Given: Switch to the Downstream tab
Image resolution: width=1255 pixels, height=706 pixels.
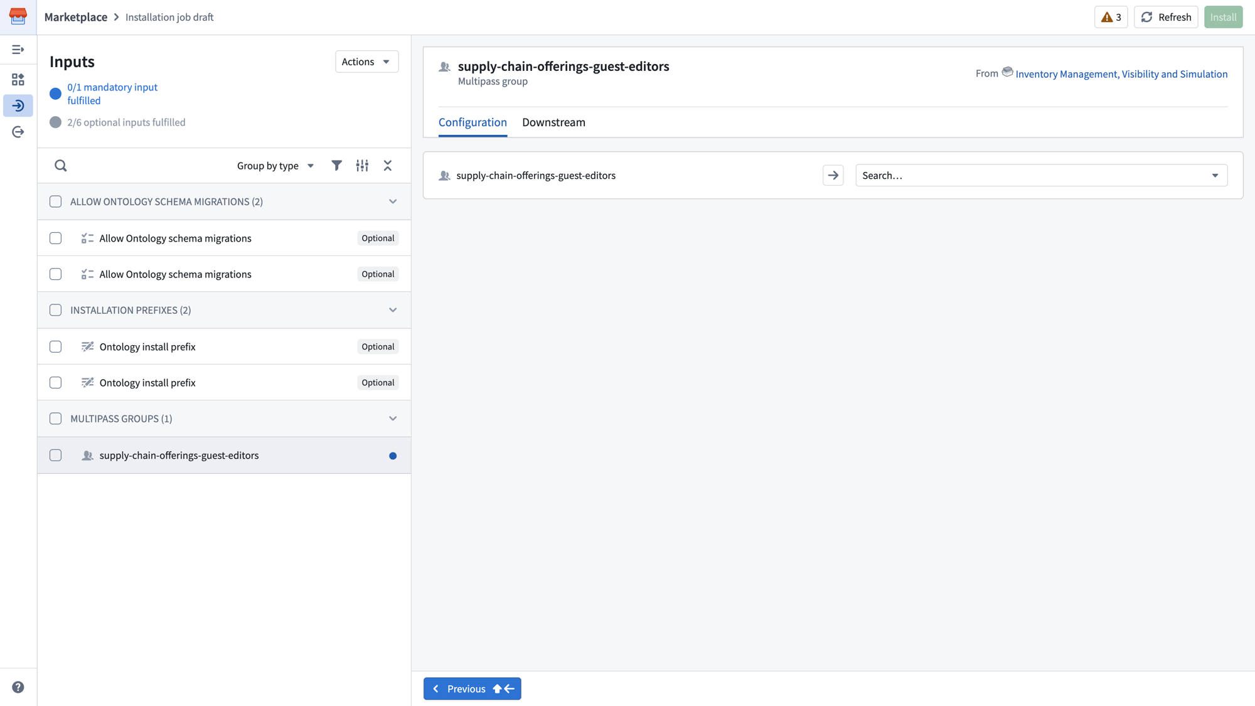Looking at the screenshot, I should click(x=553, y=122).
